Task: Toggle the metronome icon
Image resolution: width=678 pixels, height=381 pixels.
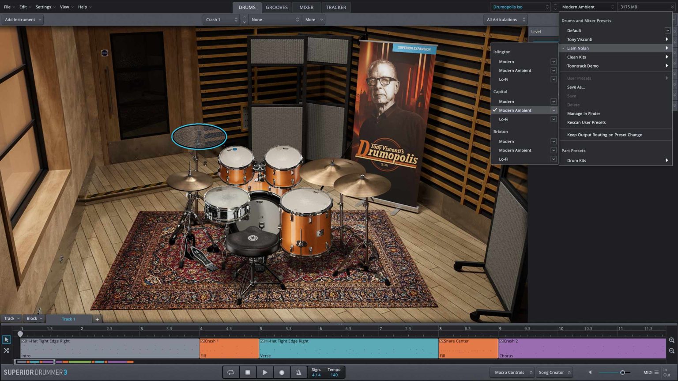Action: click(x=298, y=372)
